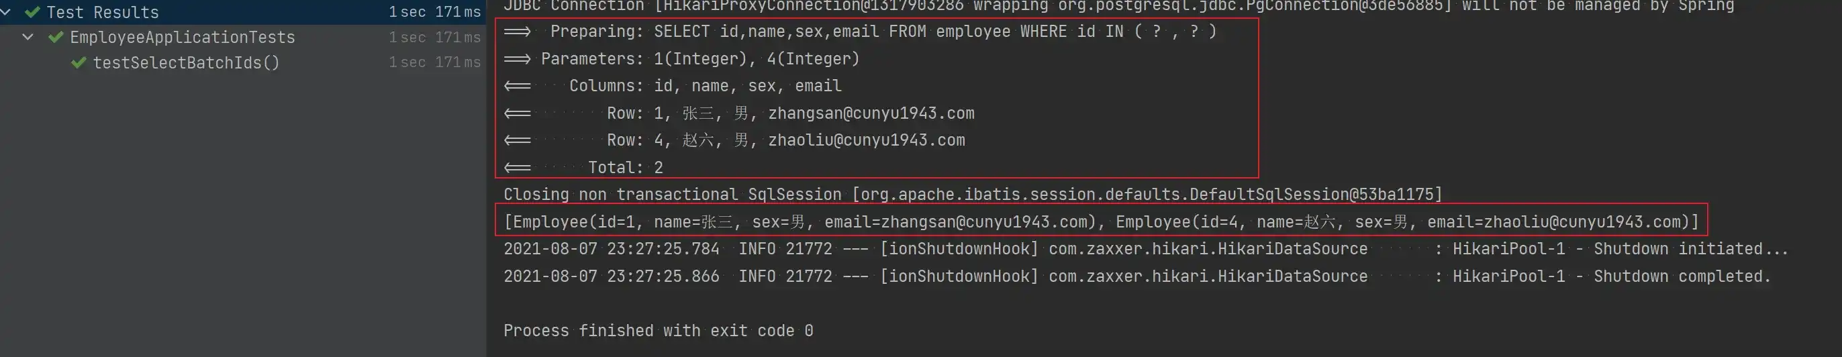This screenshot has height=357, width=1842.
Task: Select the Test Results row label
Action: [102, 12]
